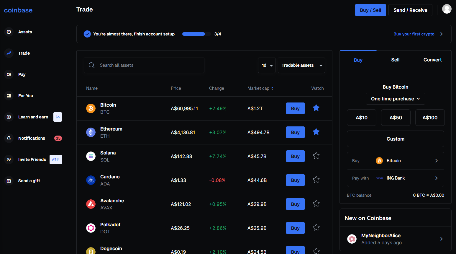
Task: Click the Polkadot coin logo
Action: pos(91,228)
